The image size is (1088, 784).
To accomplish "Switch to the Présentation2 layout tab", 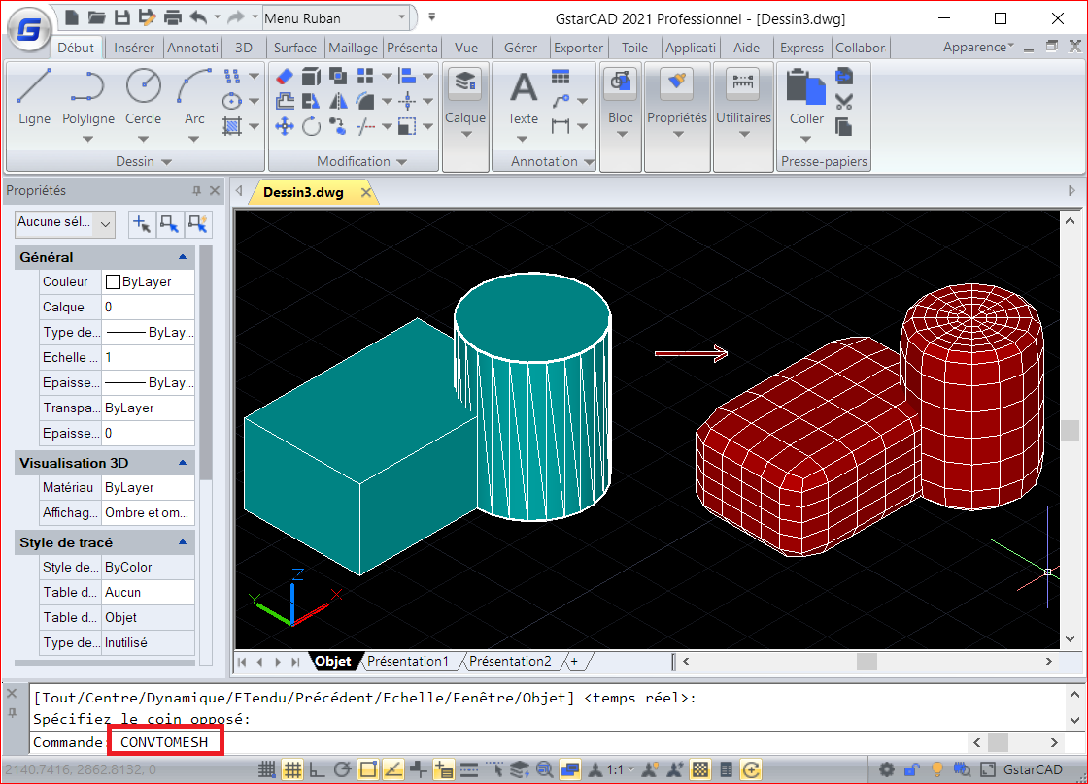I will (x=510, y=662).
